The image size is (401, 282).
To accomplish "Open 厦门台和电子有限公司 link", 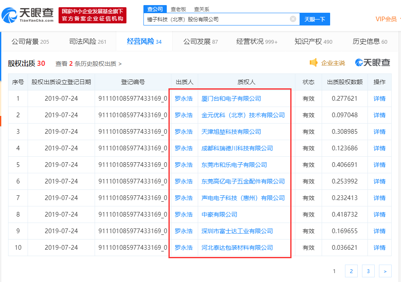I will tap(231, 99).
